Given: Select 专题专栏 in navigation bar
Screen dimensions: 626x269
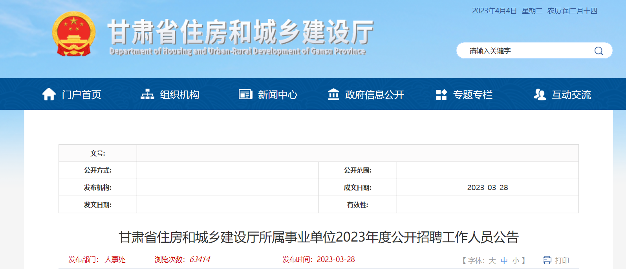Looking at the screenshot, I should [x=472, y=95].
